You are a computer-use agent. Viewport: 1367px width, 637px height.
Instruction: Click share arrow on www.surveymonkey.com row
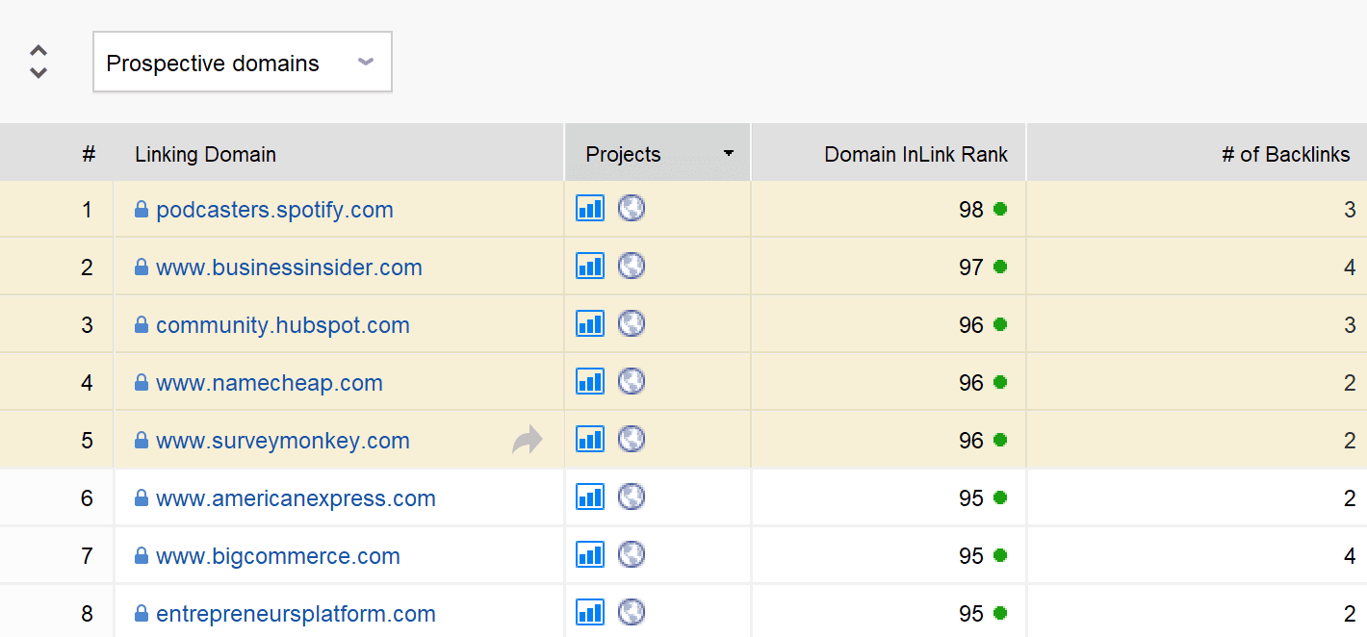pos(528,440)
